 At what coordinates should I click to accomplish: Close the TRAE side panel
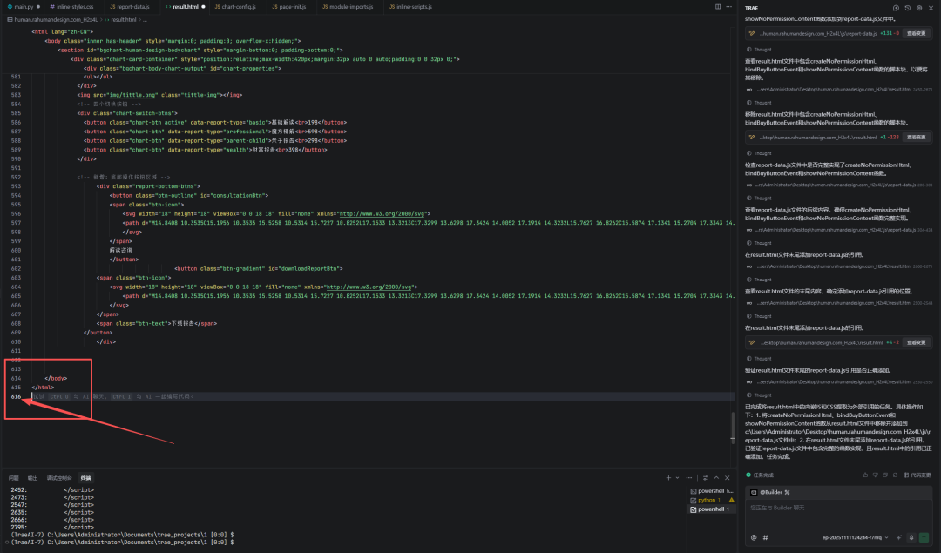(931, 8)
